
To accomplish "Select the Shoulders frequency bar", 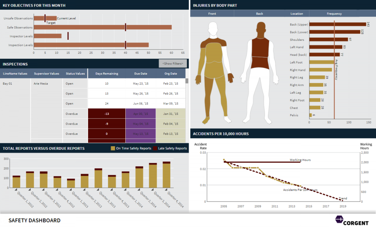I will point(329,39).
